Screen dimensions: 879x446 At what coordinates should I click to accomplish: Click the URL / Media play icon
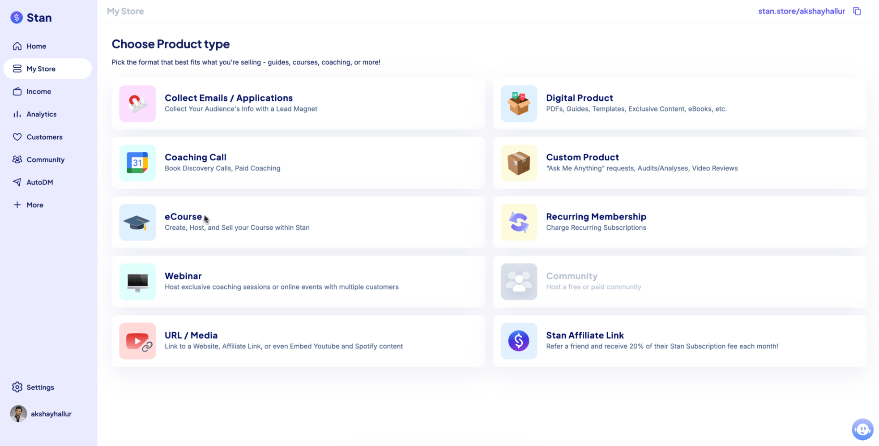[x=137, y=341]
